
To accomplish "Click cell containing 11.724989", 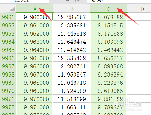I will point(72,90).
